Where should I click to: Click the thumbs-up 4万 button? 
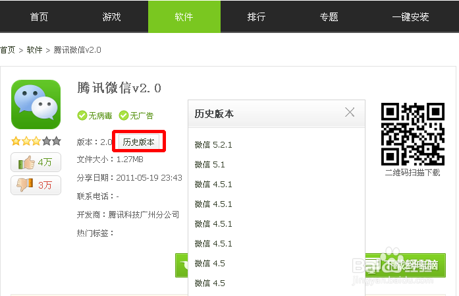[x=36, y=162]
